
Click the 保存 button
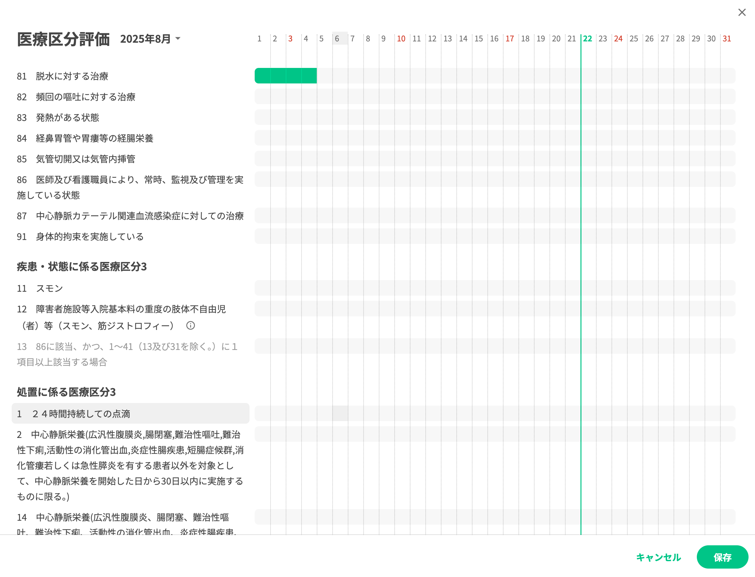[722, 557]
